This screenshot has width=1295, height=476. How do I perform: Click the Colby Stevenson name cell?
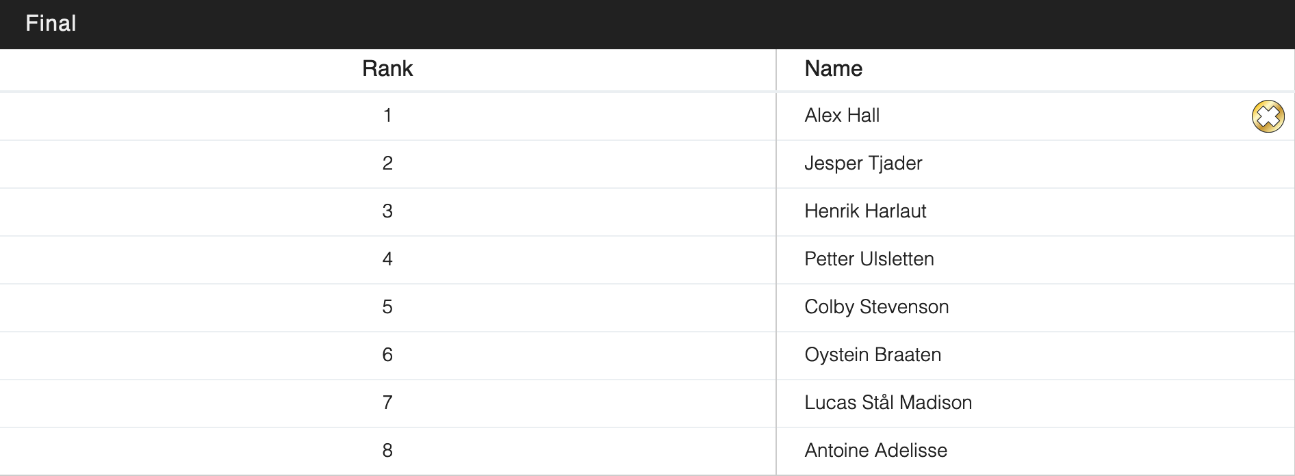876,307
